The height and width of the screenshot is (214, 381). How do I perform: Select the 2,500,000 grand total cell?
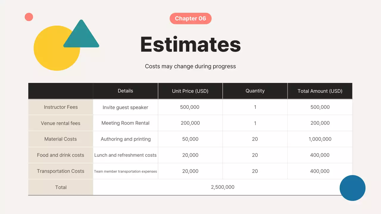click(223, 187)
